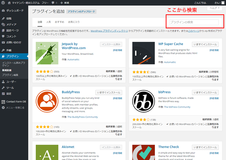Click the user avatar in admin bar
The height and width of the screenshot is (160, 226).
(223, 3)
